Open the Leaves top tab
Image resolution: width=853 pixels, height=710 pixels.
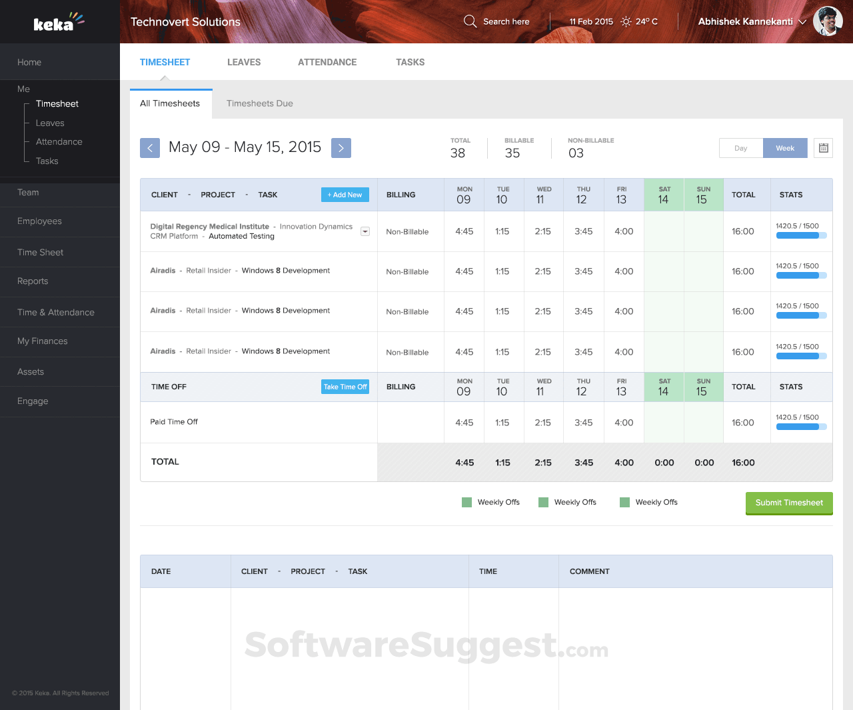pos(244,62)
